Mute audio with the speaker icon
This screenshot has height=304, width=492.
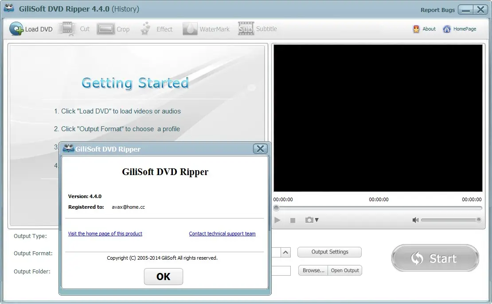415,220
